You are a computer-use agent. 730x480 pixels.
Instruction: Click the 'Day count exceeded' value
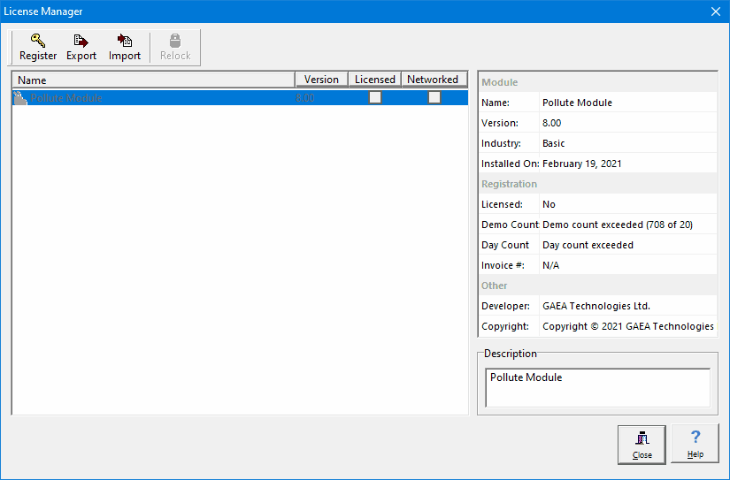coord(588,245)
